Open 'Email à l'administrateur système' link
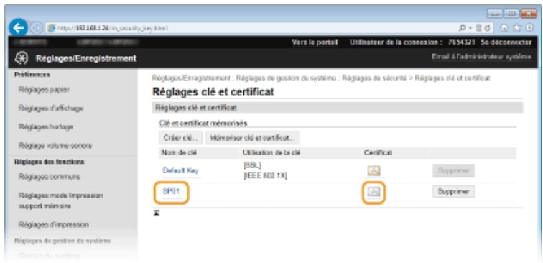 (x=481, y=57)
